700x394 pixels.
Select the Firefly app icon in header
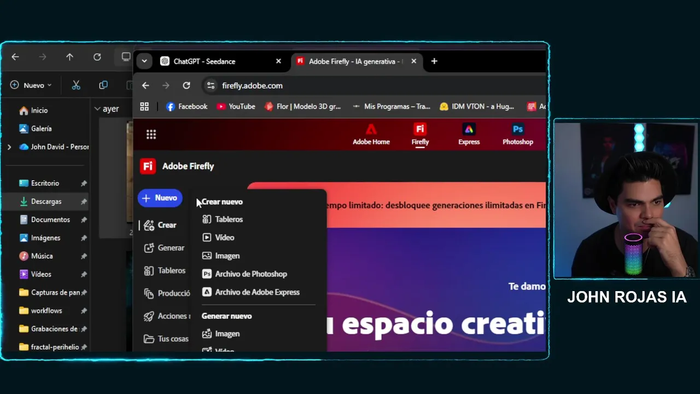[420, 135]
